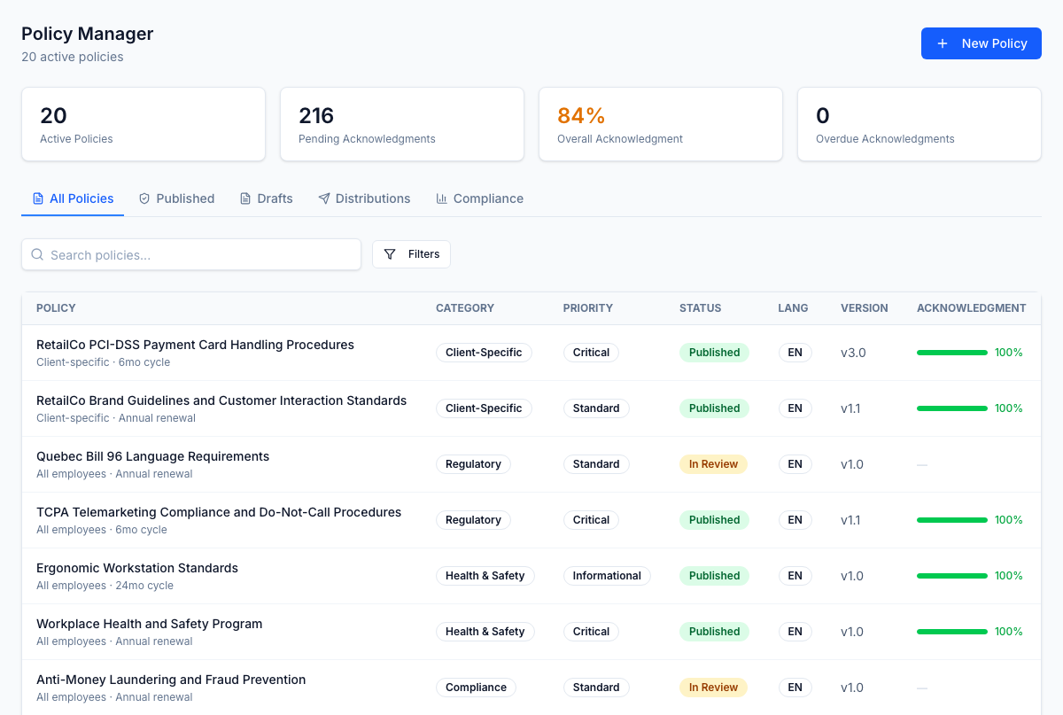The image size is (1063, 715).
Task: Focus the Search policies field
Action: [x=191, y=254]
